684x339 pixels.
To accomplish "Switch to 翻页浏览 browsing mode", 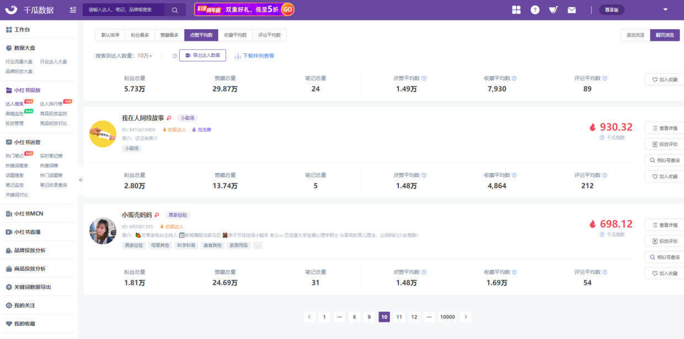I will coord(665,35).
